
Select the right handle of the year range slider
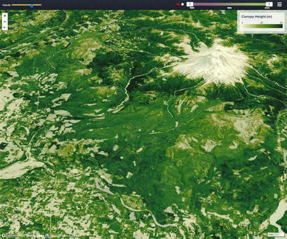[x=269, y=4]
